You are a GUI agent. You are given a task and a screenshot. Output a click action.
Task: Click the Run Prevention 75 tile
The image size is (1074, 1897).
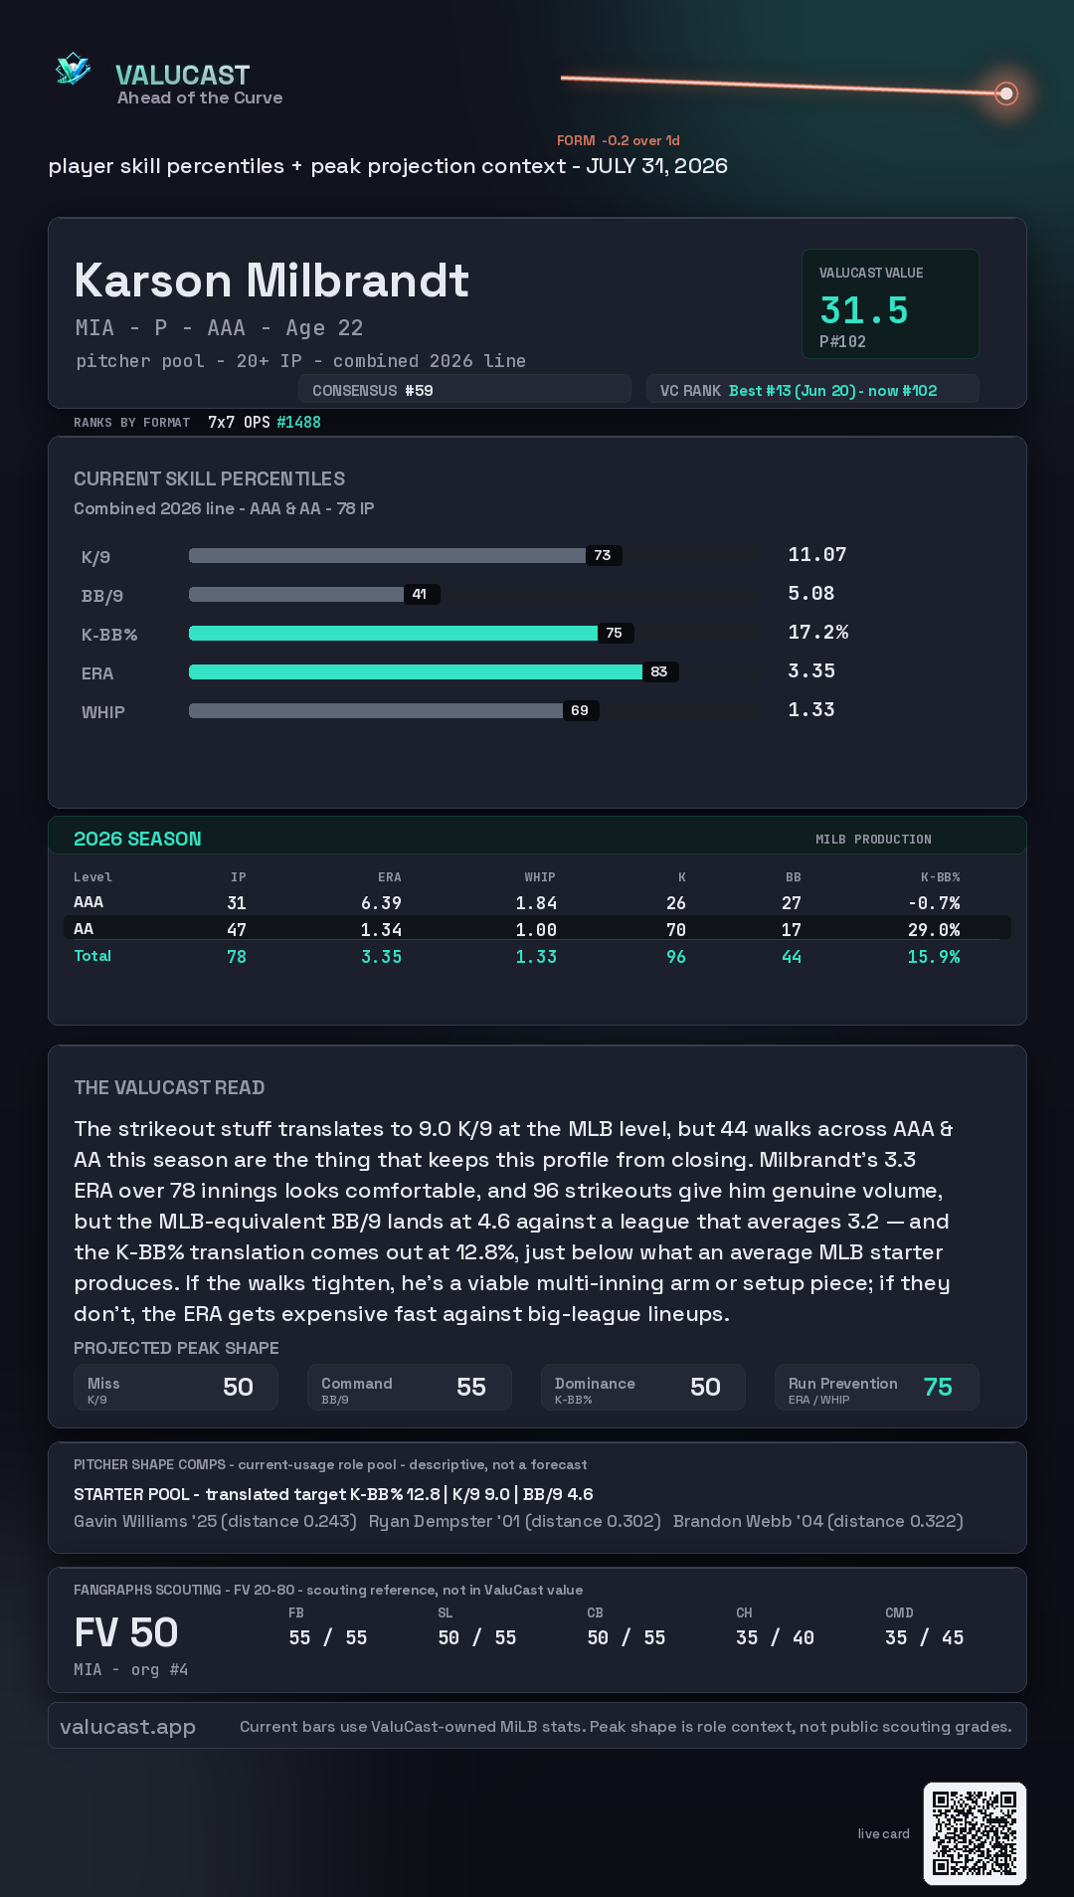877,1387
